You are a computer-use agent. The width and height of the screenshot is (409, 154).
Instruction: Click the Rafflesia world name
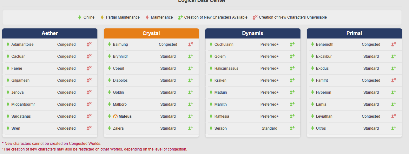click(x=222, y=116)
